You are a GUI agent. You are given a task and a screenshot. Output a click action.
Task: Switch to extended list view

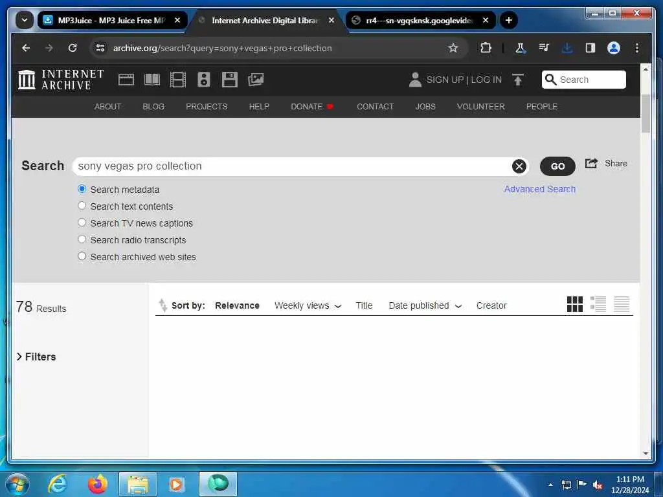pos(598,304)
